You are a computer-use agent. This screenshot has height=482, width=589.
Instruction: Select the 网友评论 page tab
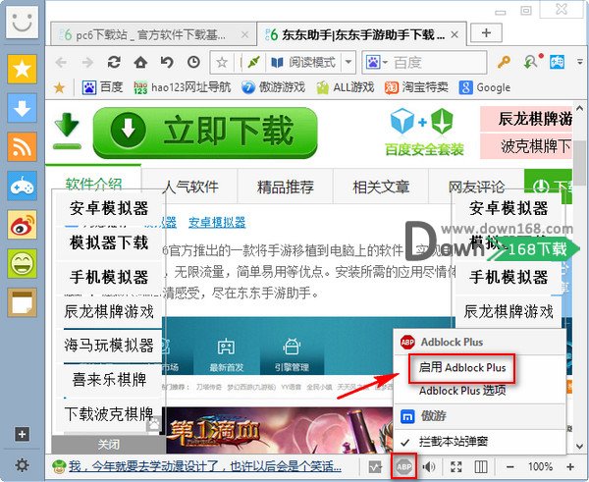pyautogui.click(x=476, y=187)
